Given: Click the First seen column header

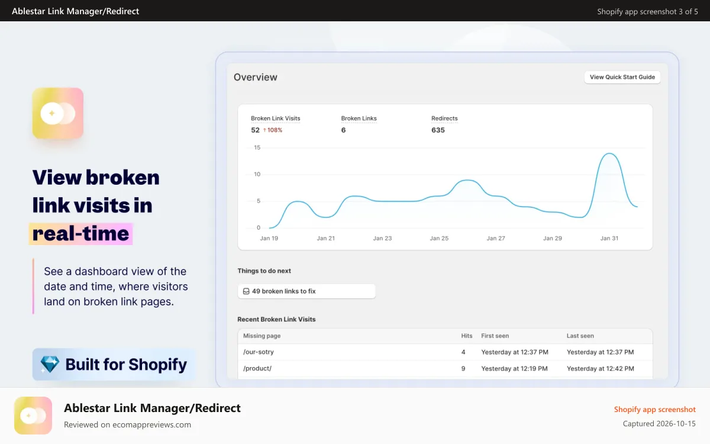Looking at the screenshot, I should click(495, 336).
